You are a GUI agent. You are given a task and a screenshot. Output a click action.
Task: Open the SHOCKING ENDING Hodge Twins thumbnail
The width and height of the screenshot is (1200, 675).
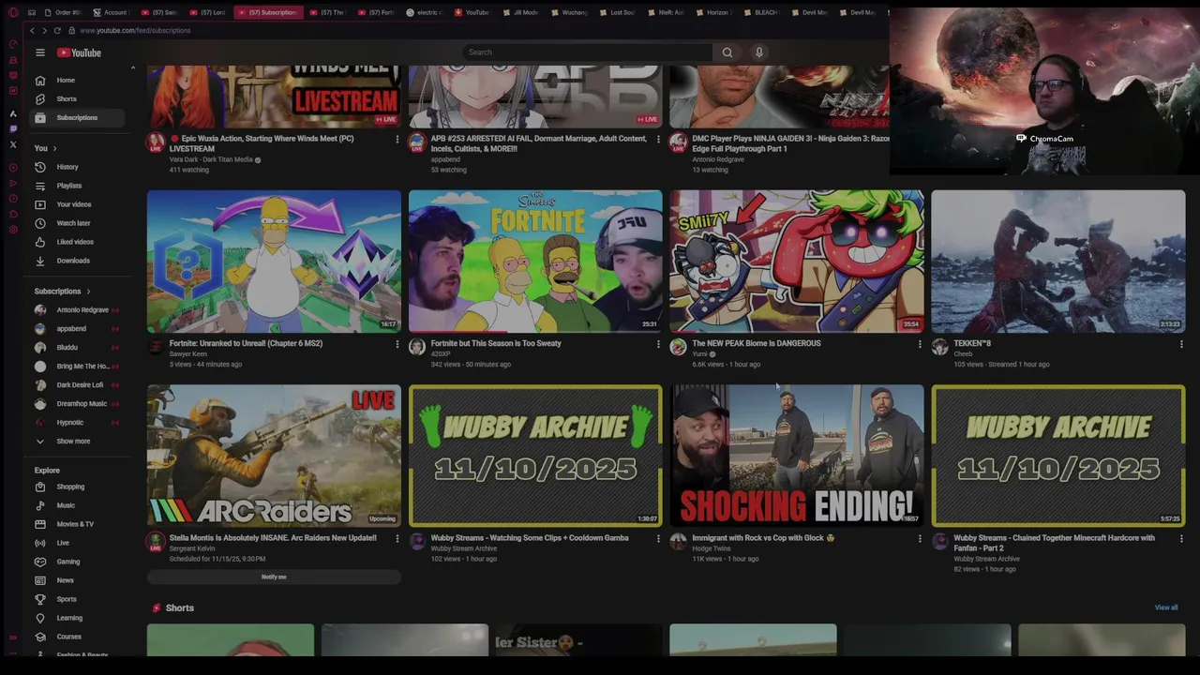point(797,456)
